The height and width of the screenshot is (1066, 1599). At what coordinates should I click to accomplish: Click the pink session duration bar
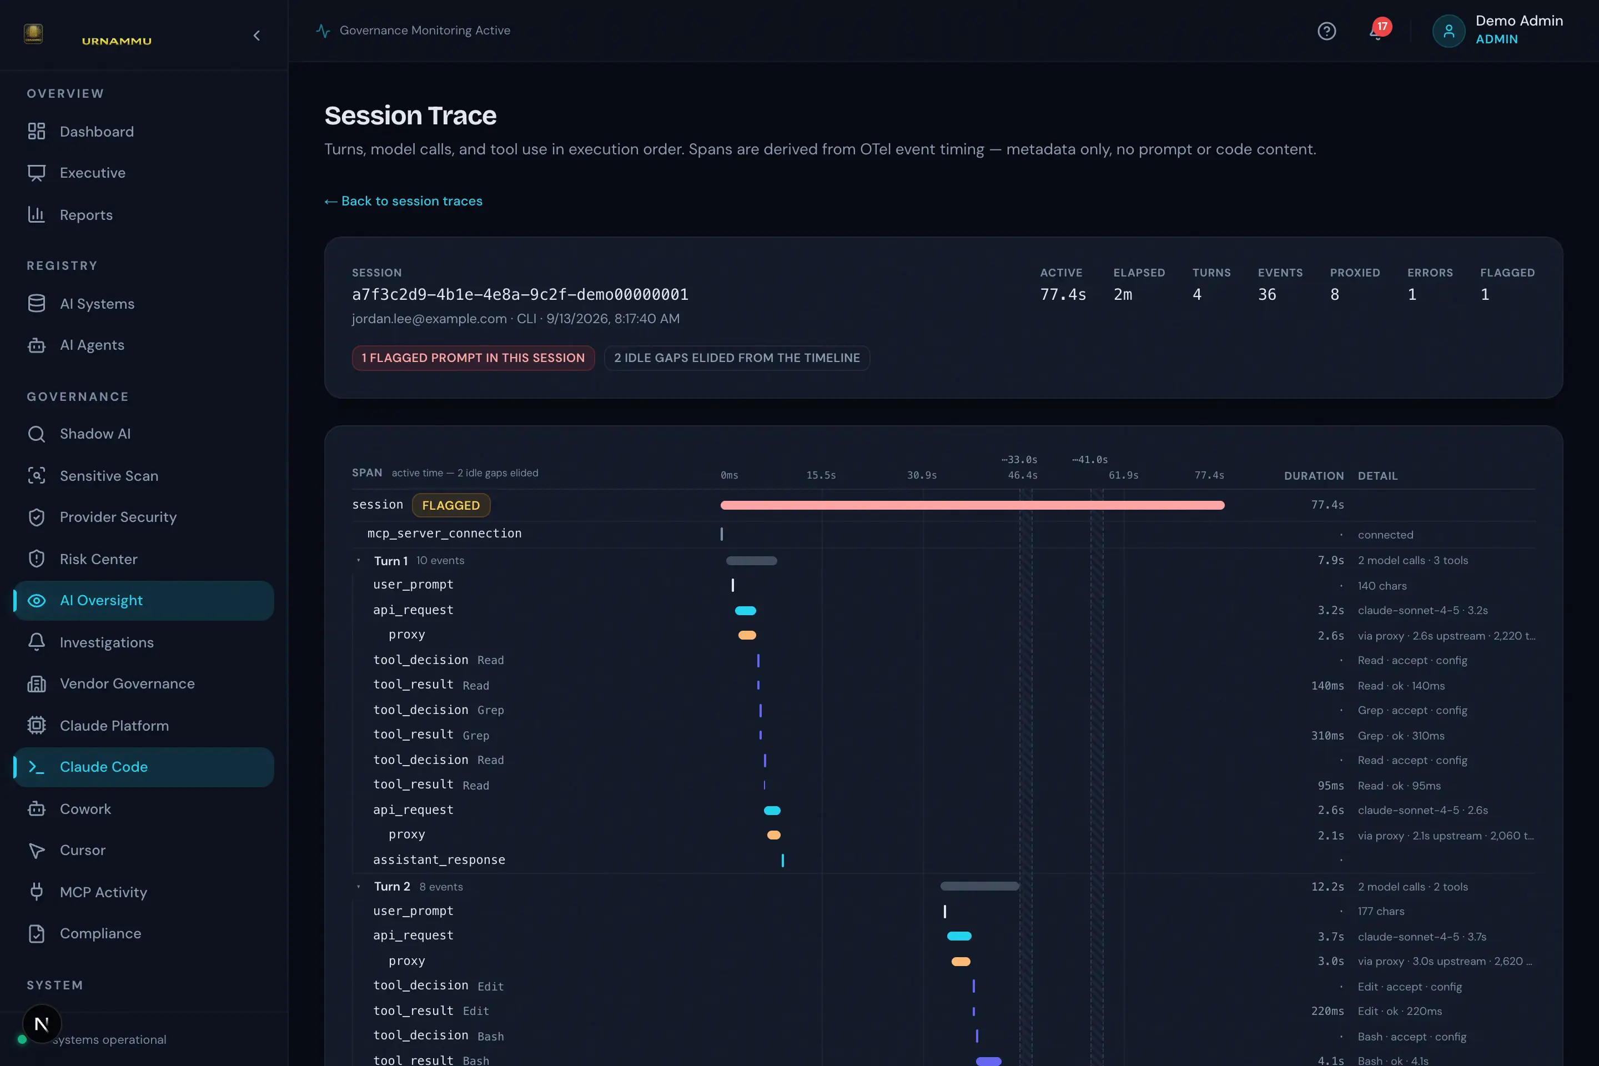click(x=972, y=505)
